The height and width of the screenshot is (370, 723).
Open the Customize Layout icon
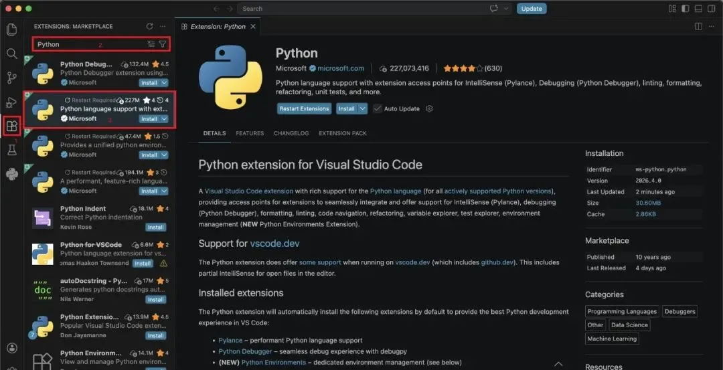(x=672, y=8)
